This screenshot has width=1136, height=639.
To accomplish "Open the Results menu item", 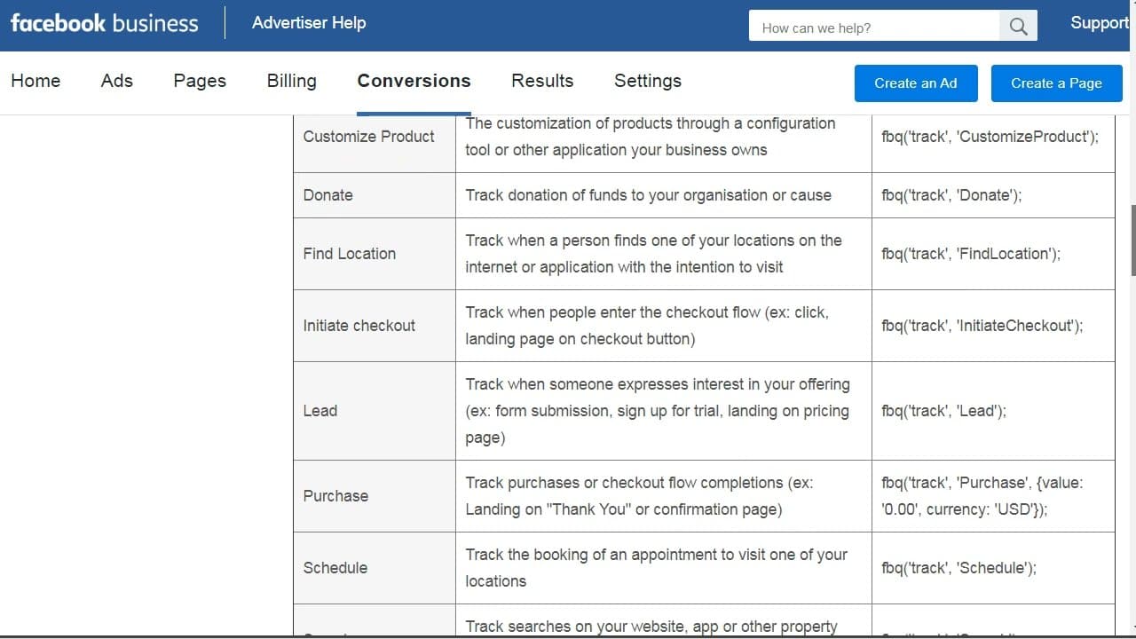I will click(x=542, y=81).
